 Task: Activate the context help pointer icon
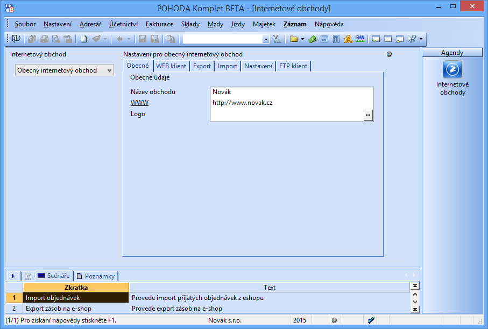(x=412, y=39)
